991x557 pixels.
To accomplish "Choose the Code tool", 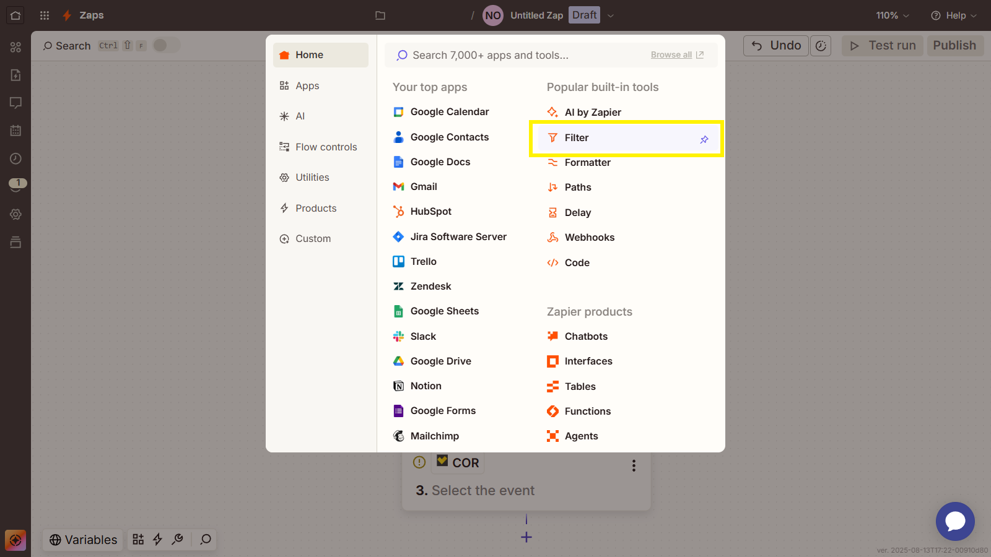I will coord(569,263).
